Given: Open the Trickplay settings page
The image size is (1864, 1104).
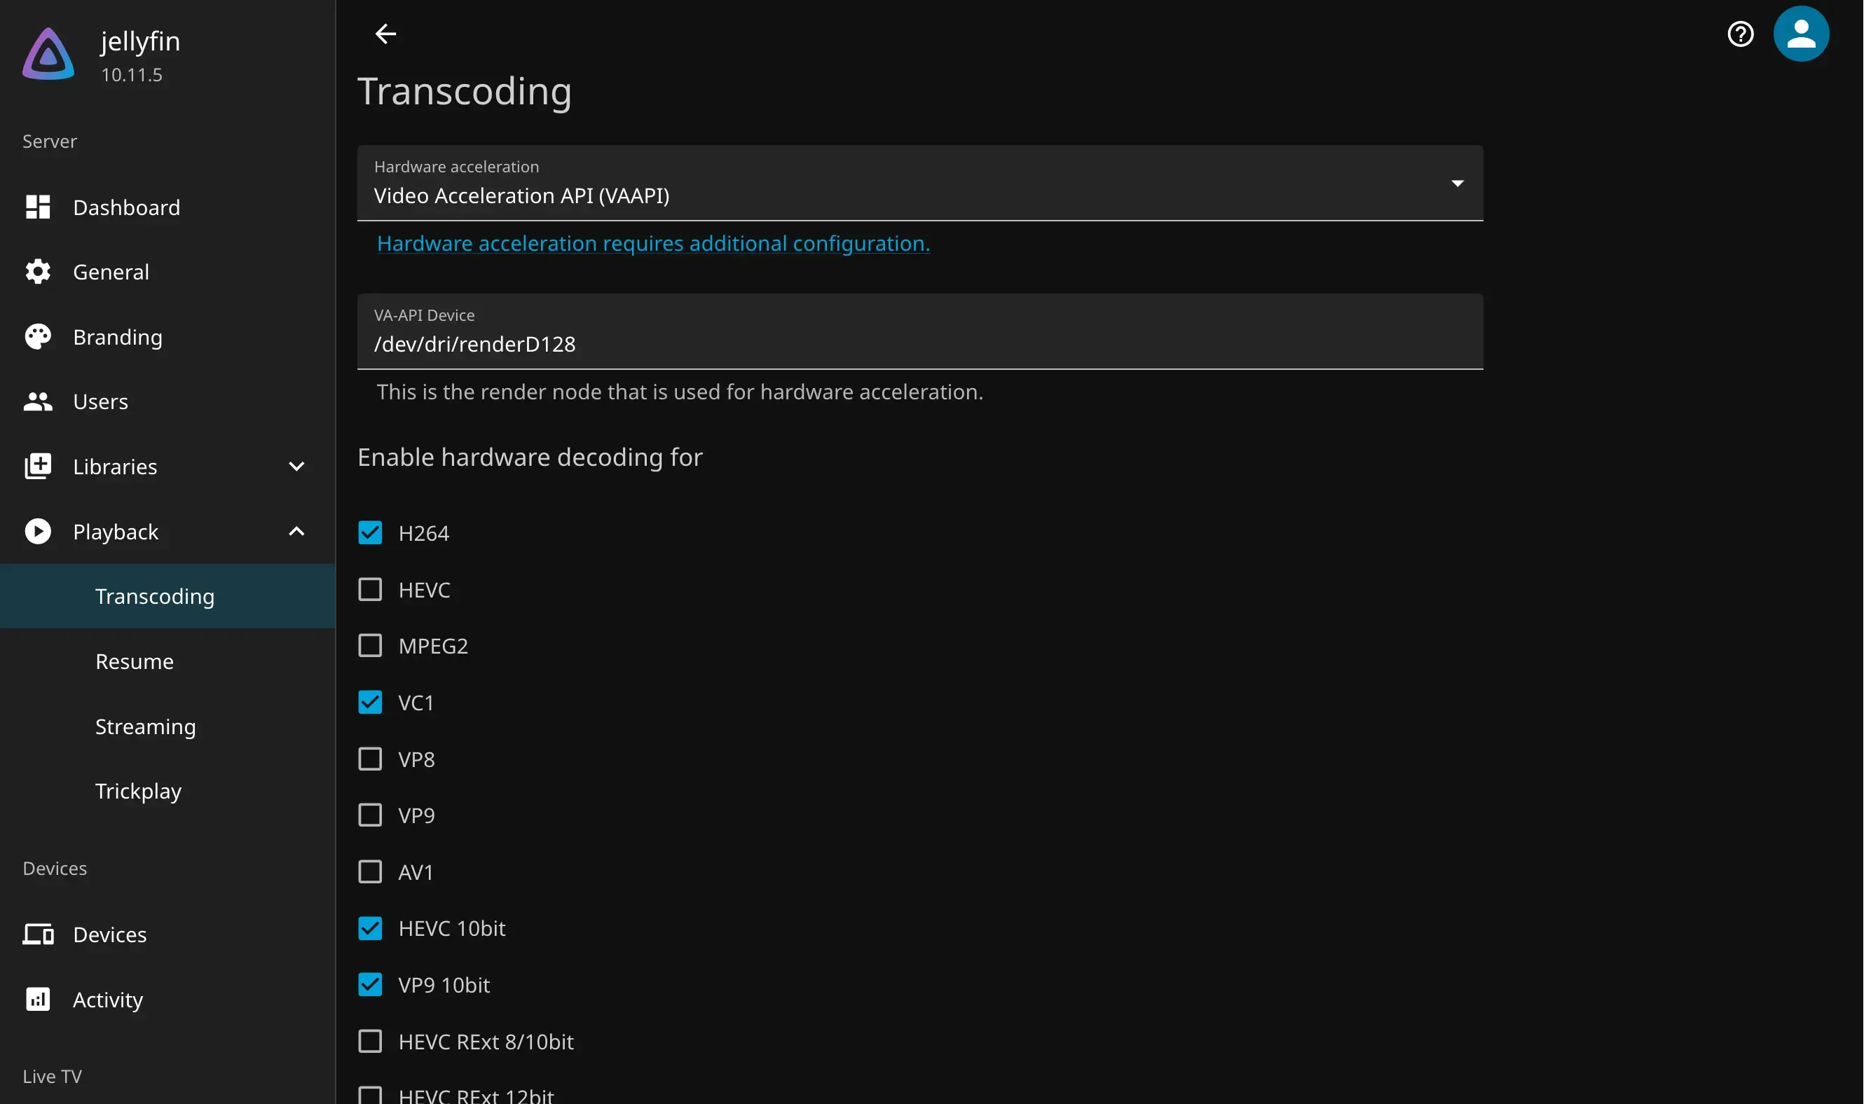Looking at the screenshot, I should click(x=139, y=791).
